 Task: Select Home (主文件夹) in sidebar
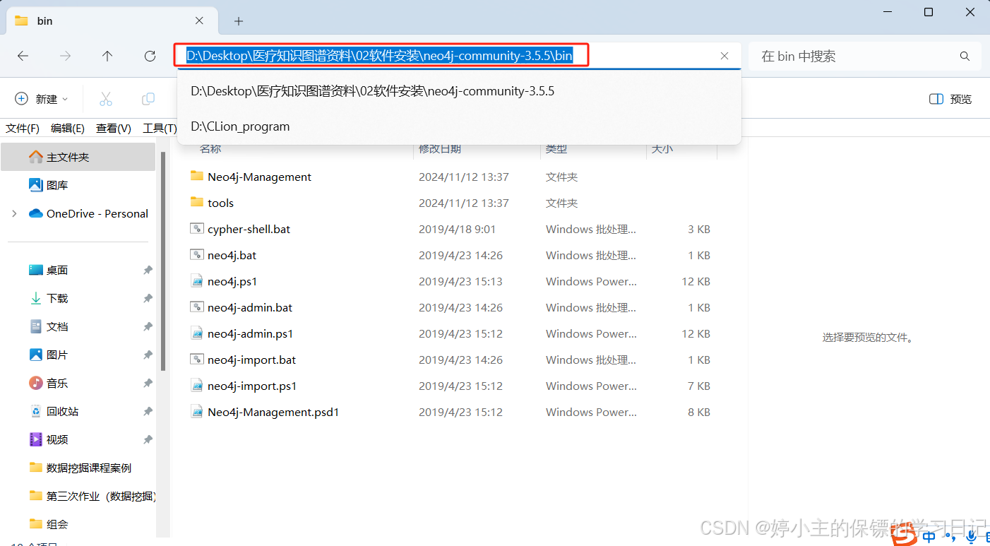(x=78, y=157)
